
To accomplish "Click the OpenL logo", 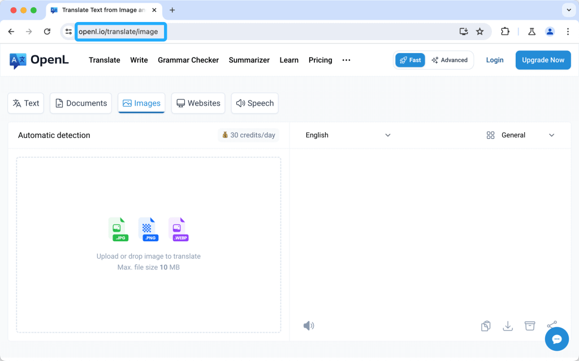I will click(x=39, y=60).
